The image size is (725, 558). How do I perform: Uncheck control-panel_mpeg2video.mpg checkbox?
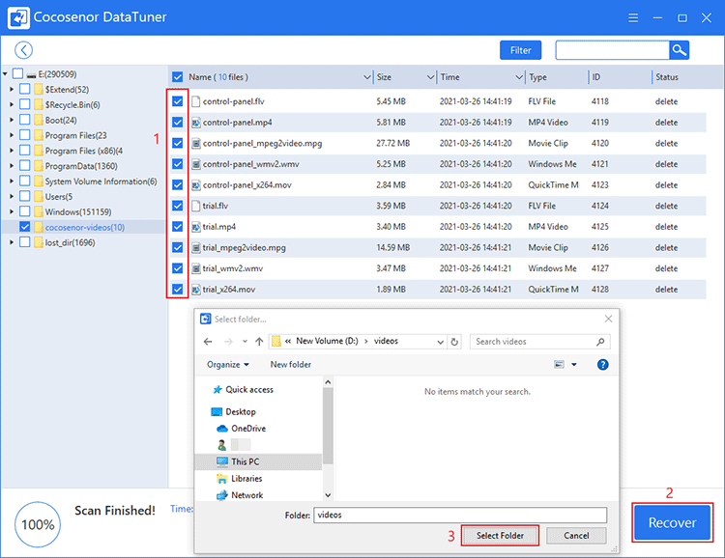[178, 143]
